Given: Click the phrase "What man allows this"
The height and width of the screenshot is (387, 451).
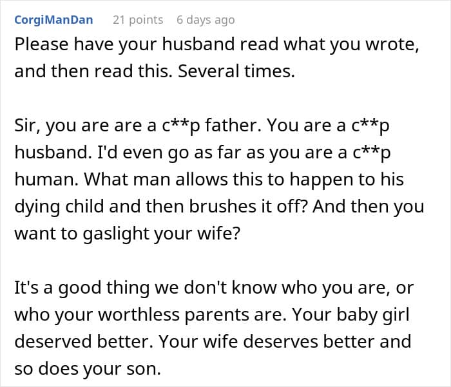Looking at the screenshot, I should coord(173,179).
